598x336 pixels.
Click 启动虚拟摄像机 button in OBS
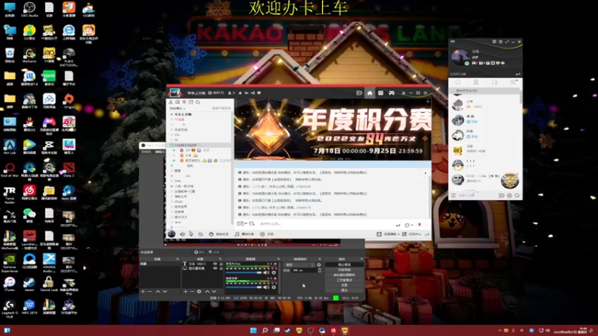[x=345, y=275]
